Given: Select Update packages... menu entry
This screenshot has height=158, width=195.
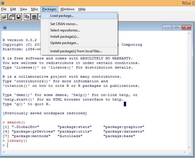Looking at the screenshot, I should click(79, 43).
